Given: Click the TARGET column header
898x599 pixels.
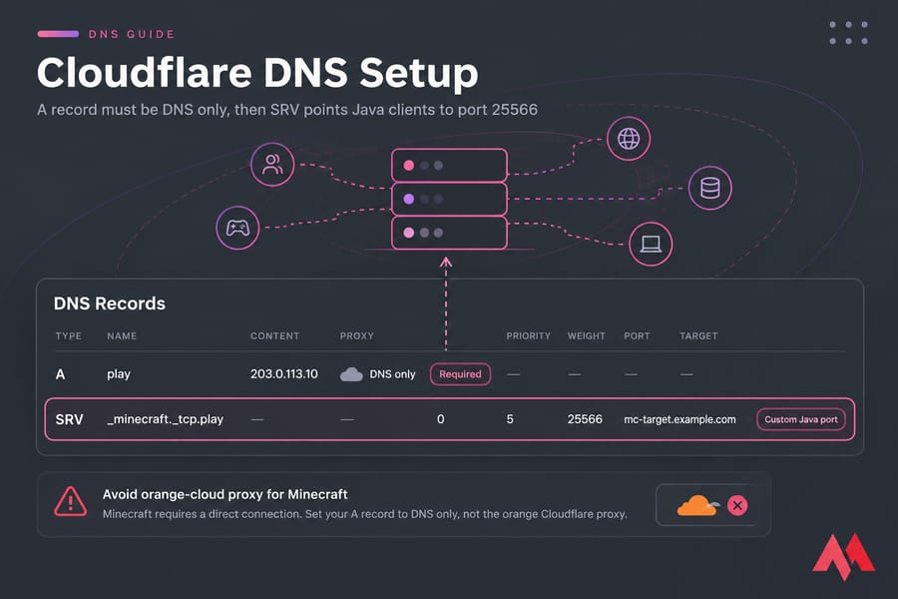Looking at the screenshot, I should click(x=698, y=335).
